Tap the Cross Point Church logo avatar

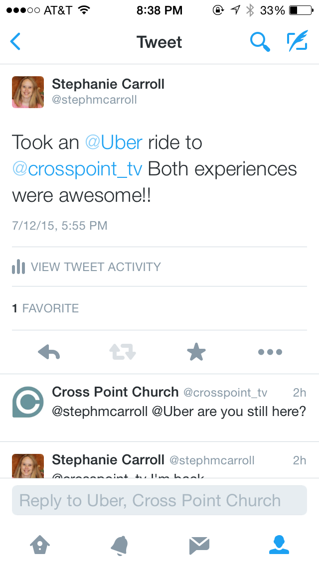tap(28, 402)
